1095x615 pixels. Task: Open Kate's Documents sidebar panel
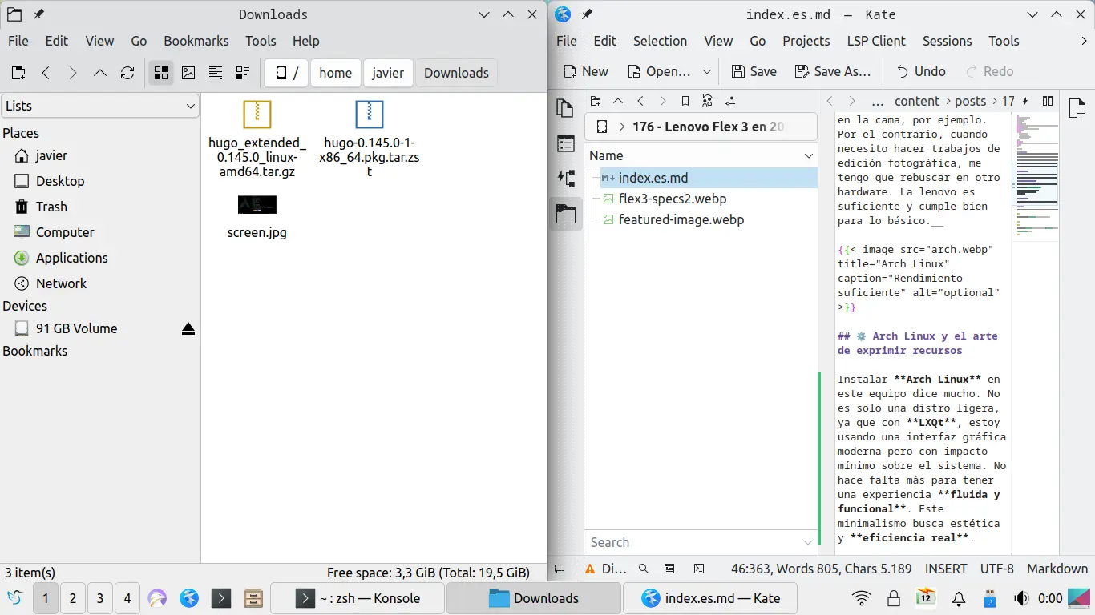click(x=565, y=109)
